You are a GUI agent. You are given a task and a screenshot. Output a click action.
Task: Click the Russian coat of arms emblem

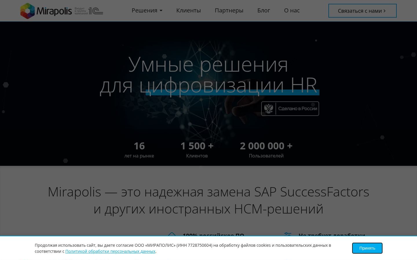[269, 109]
